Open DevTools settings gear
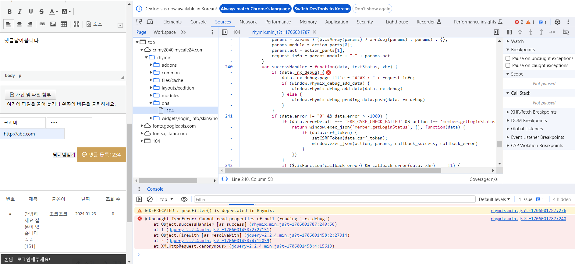 (557, 22)
